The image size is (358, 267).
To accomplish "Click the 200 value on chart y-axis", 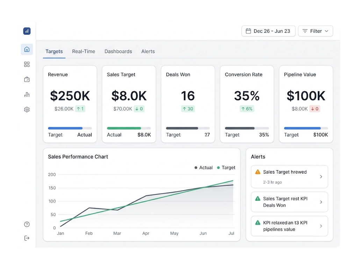I will click(52, 175).
